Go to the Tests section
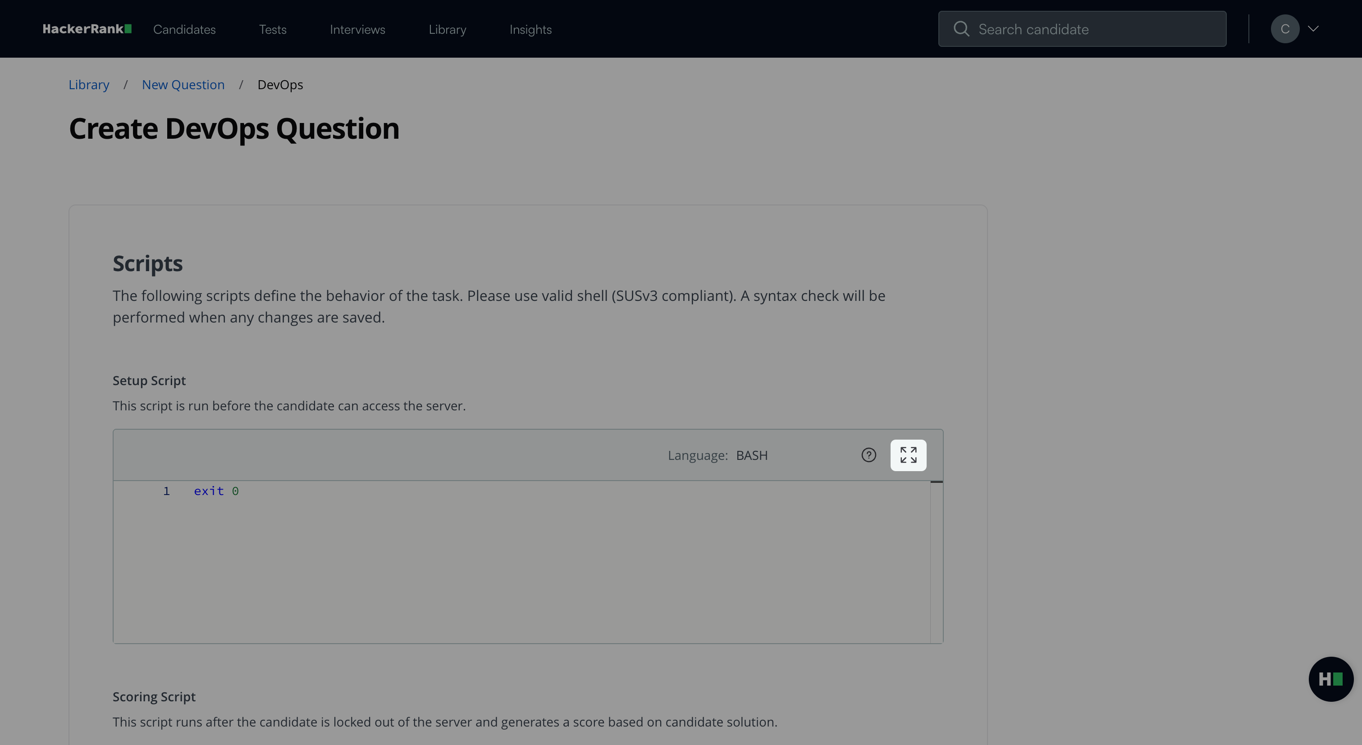 click(x=272, y=30)
